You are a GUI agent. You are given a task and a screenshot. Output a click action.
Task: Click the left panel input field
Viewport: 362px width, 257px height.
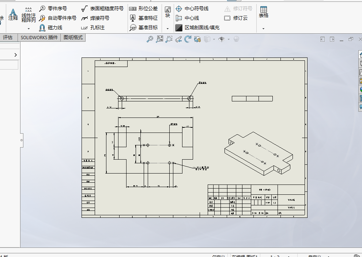click(9, 65)
